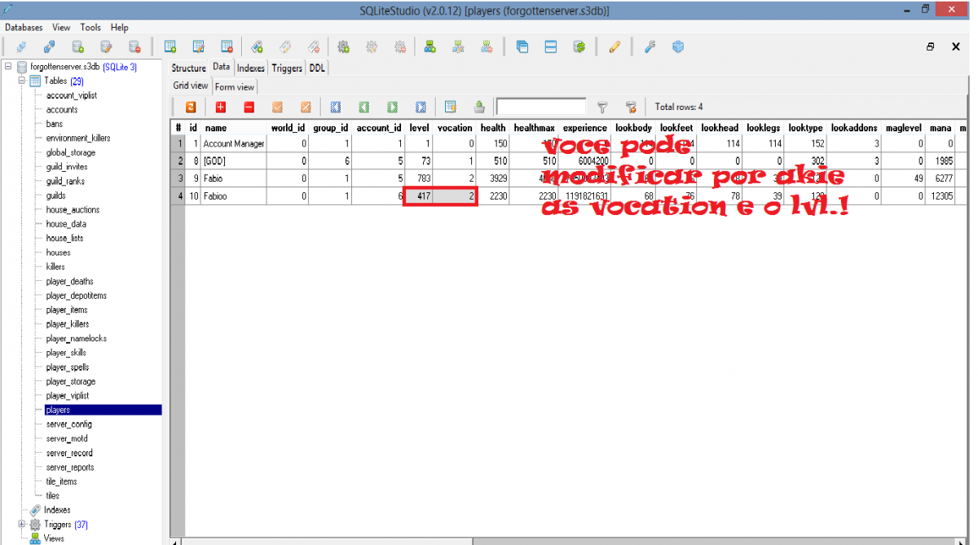Image resolution: width=978 pixels, height=545 pixels.
Task: Switch to the Triggers tab
Action: click(x=287, y=68)
